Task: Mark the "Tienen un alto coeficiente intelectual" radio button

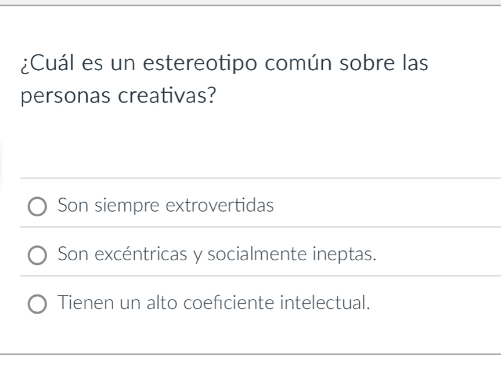Action: (39, 303)
